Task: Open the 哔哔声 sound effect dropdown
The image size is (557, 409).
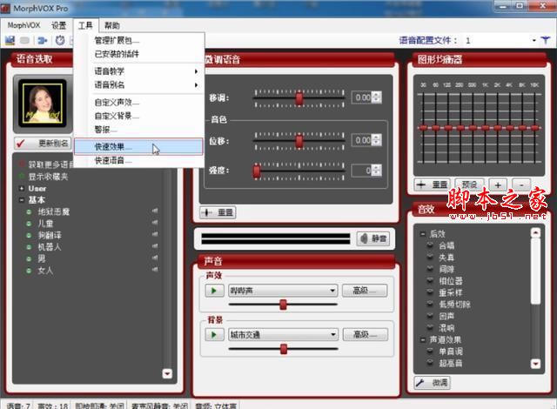Action: coord(283,291)
